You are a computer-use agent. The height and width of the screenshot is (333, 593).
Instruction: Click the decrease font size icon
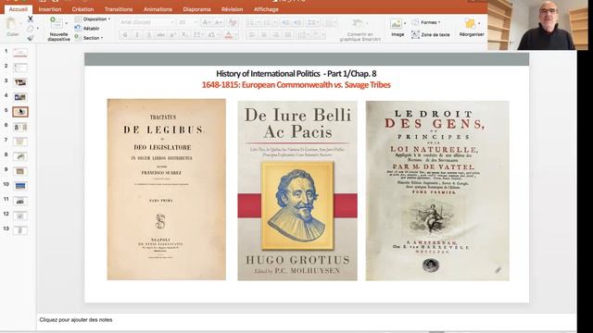219,22
